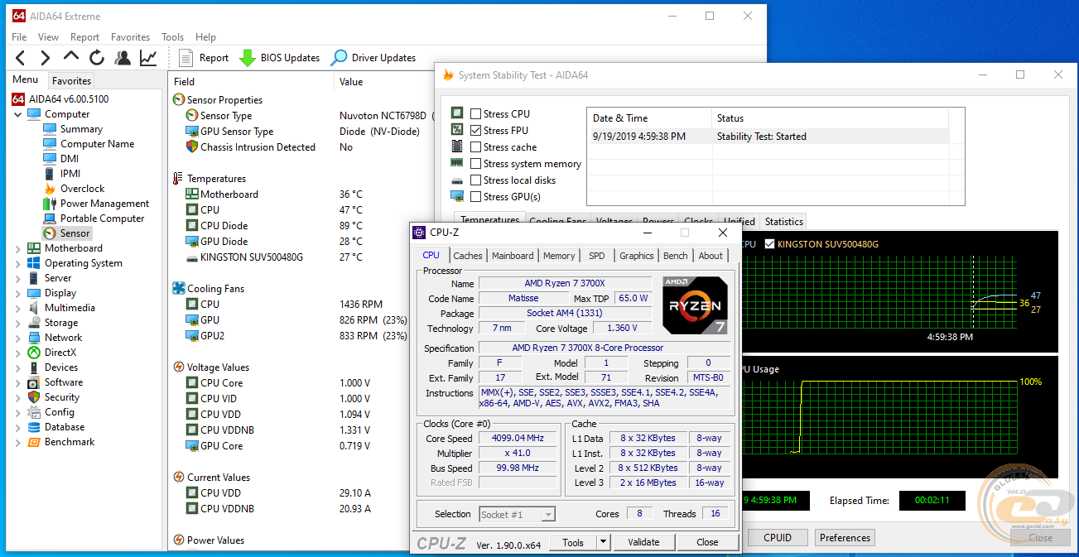The height and width of the screenshot is (557, 1079).
Task: Expand the Display tree node
Action: tap(18, 293)
